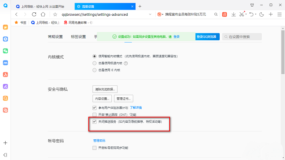The height and width of the screenshot is (160, 285).
Task: Select always use IE kernel radio
Action: point(94,70)
